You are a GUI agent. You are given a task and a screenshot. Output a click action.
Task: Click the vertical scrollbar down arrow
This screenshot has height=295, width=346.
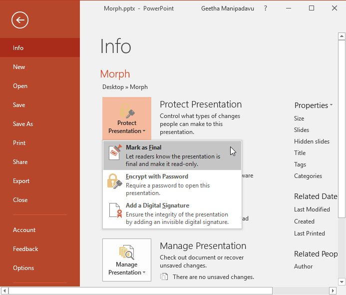(x=342, y=281)
